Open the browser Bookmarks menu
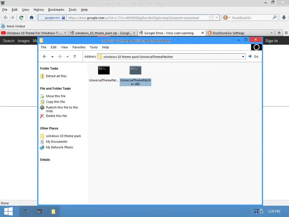 [56, 10]
